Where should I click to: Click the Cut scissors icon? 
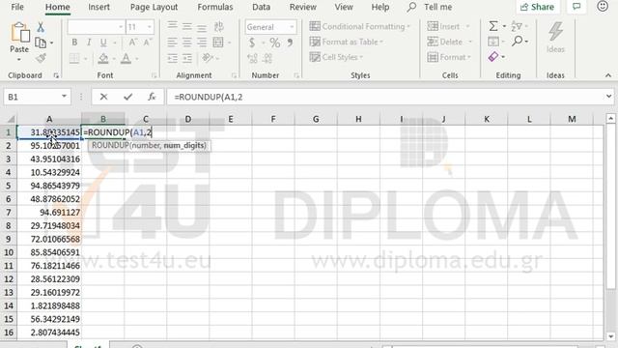click(41, 27)
